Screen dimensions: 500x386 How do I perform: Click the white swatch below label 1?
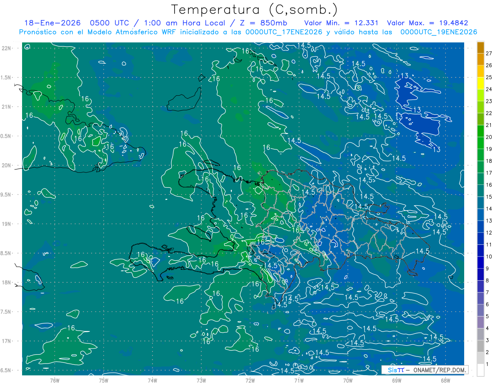pyautogui.click(x=480, y=370)
